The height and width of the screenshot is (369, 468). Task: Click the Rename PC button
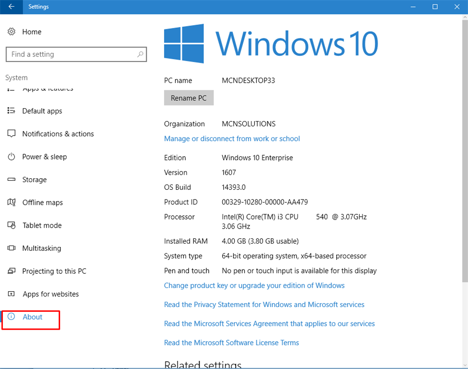[x=189, y=98]
